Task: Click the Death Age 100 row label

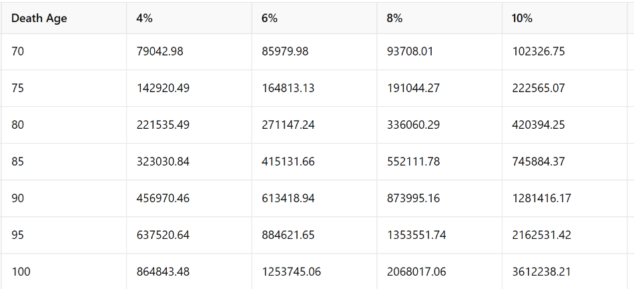Action: 63,271
